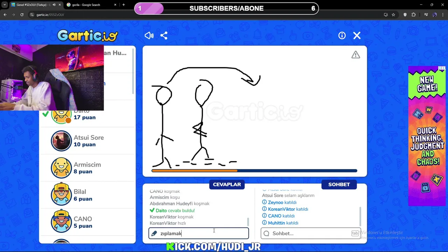Open the browser extensions puzzle icon
448x252 pixels.
(x=414, y=15)
